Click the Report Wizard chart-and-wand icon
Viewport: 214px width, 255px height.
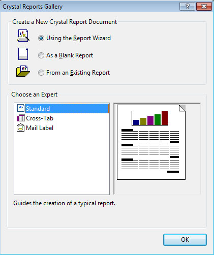click(x=23, y=36)
